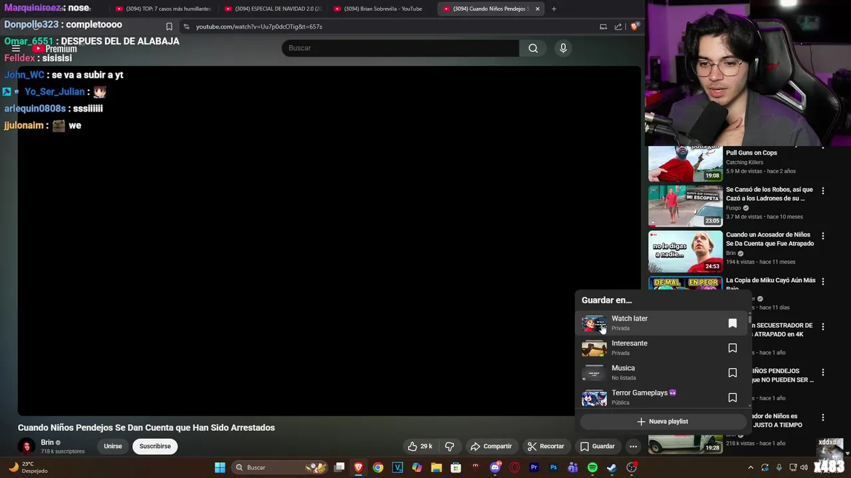Toggle Musica playlist bookmark
851x478 pixels.
pos(732,372)
